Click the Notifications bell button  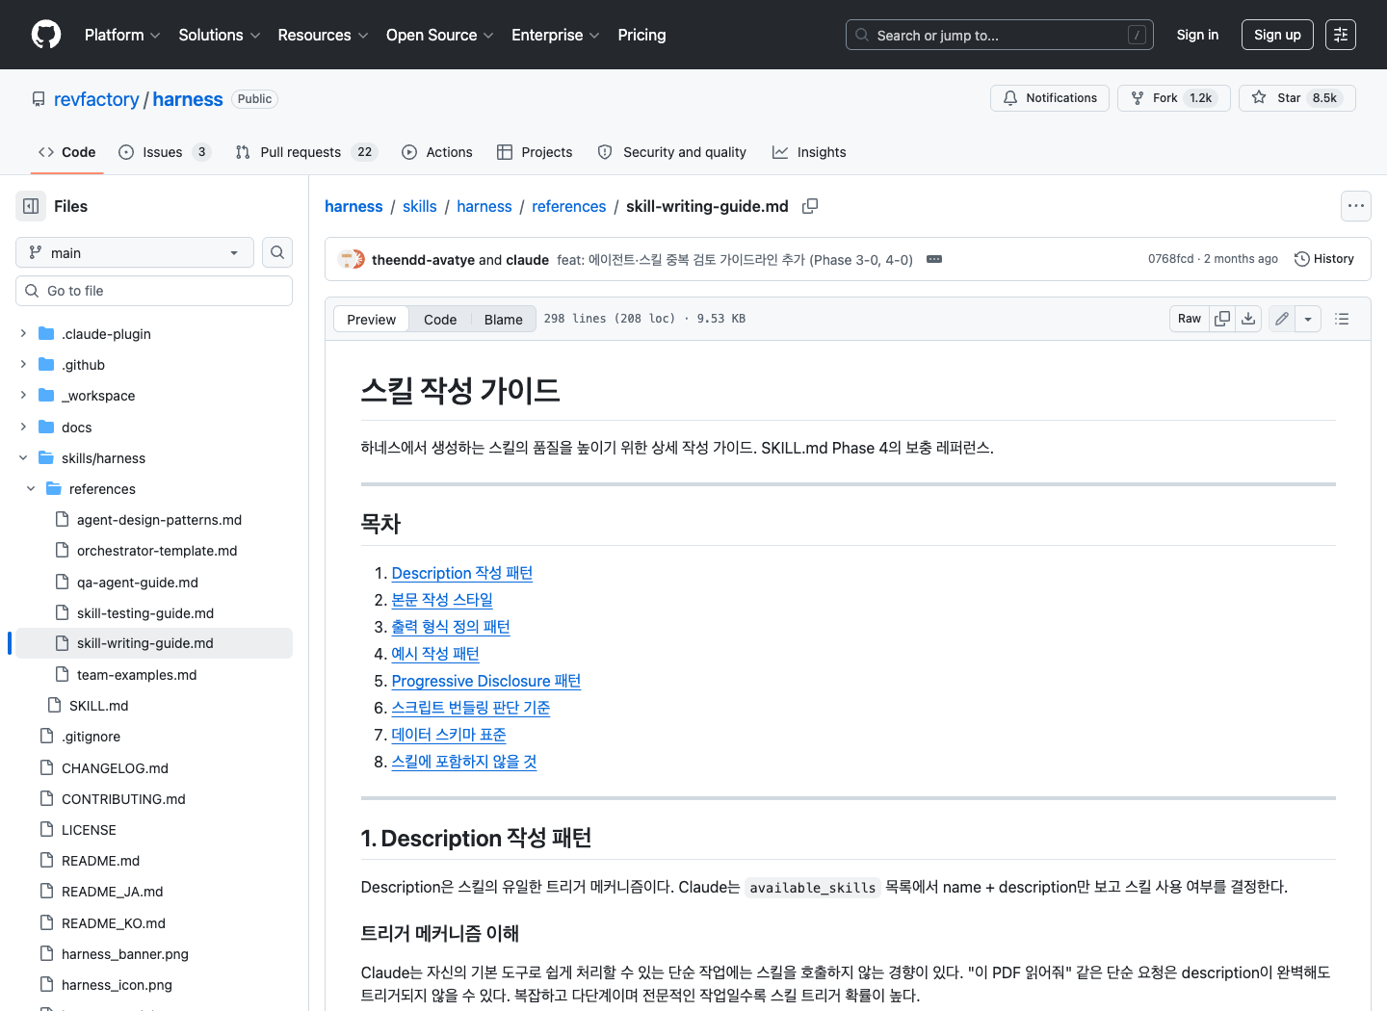coord(1050,98)
